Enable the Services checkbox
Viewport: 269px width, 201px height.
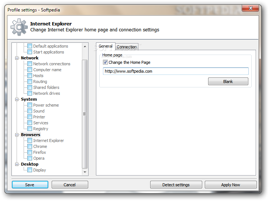coord(30,123)
